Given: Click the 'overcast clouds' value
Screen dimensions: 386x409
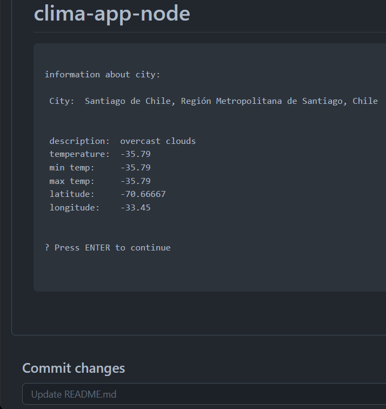Looking at the screenshot, I should pos(158,141).
